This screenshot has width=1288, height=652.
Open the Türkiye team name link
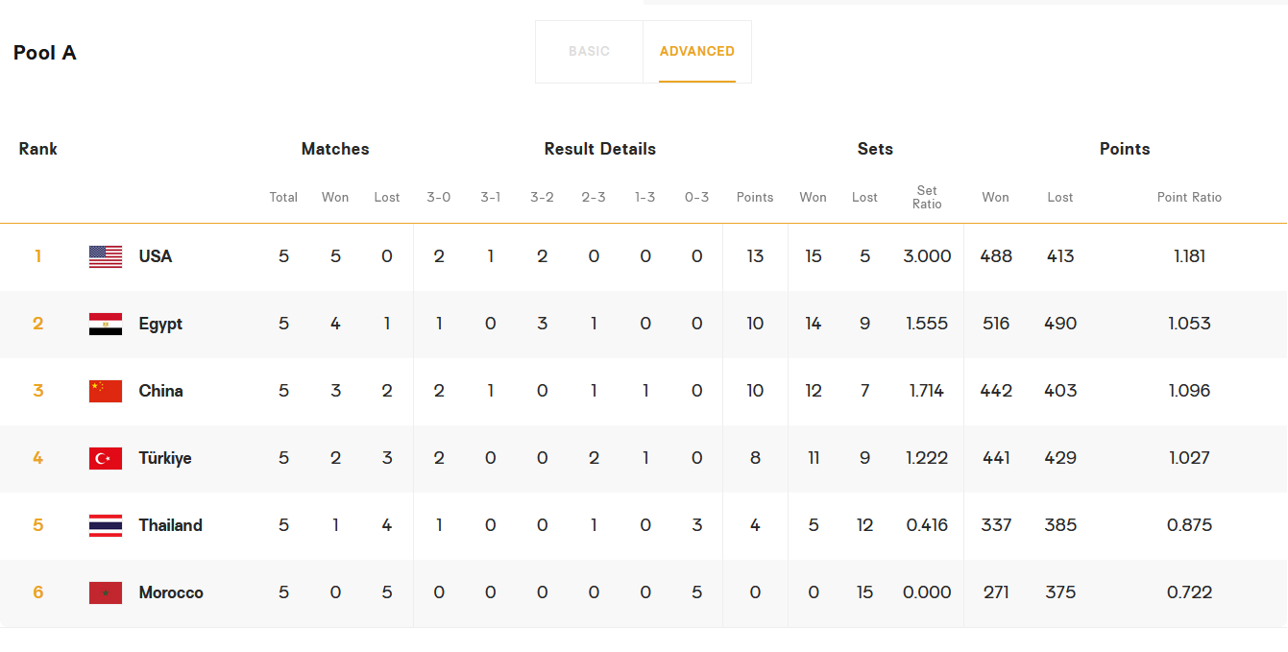point(165,458)
